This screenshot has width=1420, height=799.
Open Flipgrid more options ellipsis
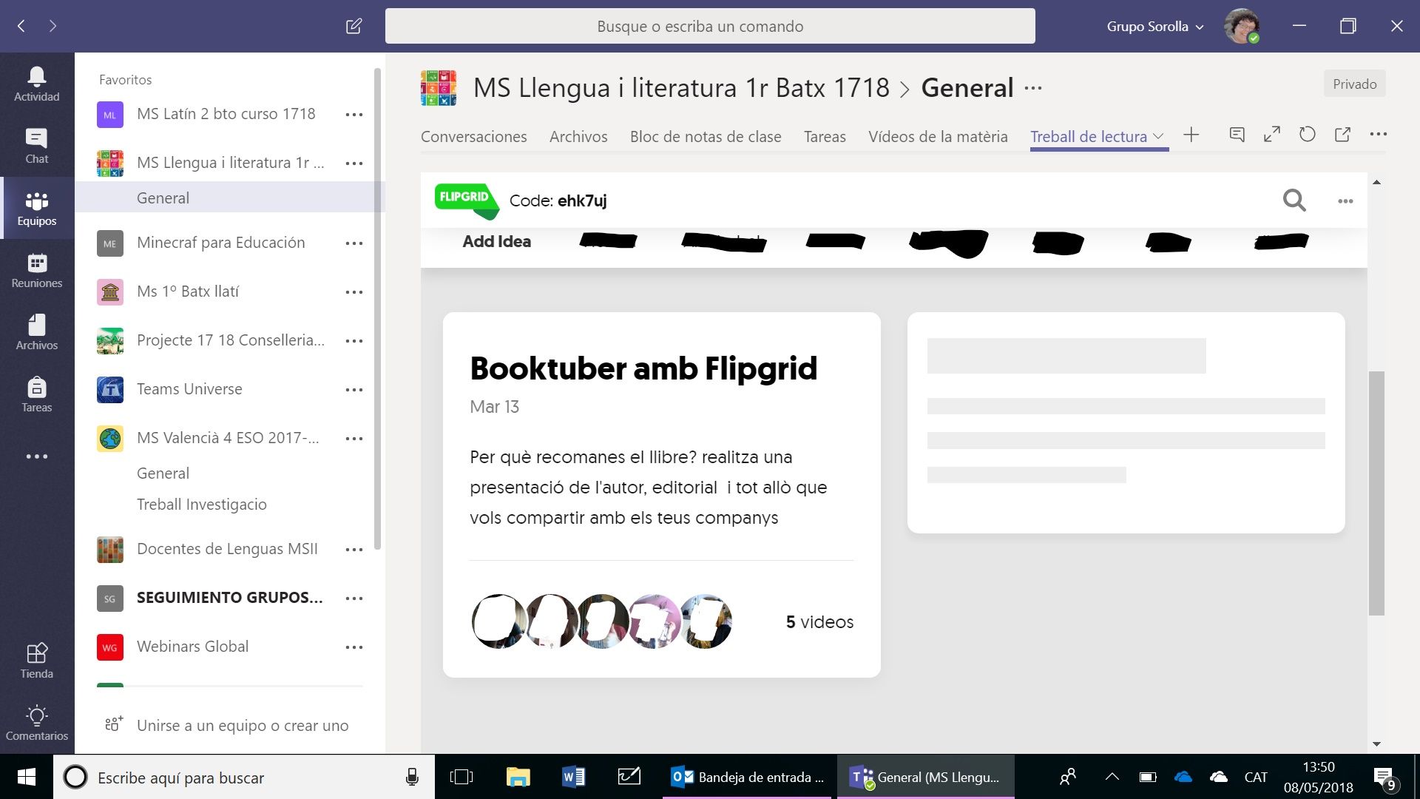(1345, 201)
